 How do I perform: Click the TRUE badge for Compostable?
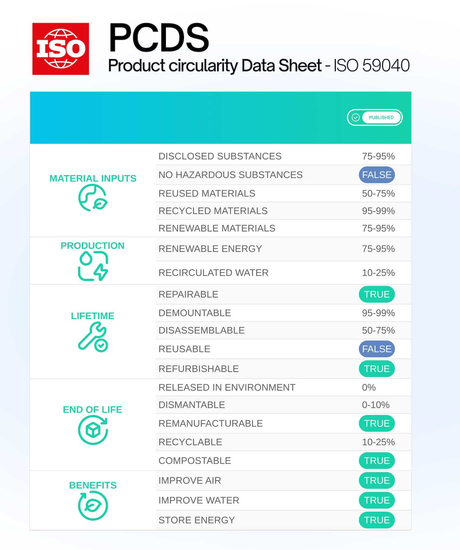pyautogui.click(x=377, y=461)
